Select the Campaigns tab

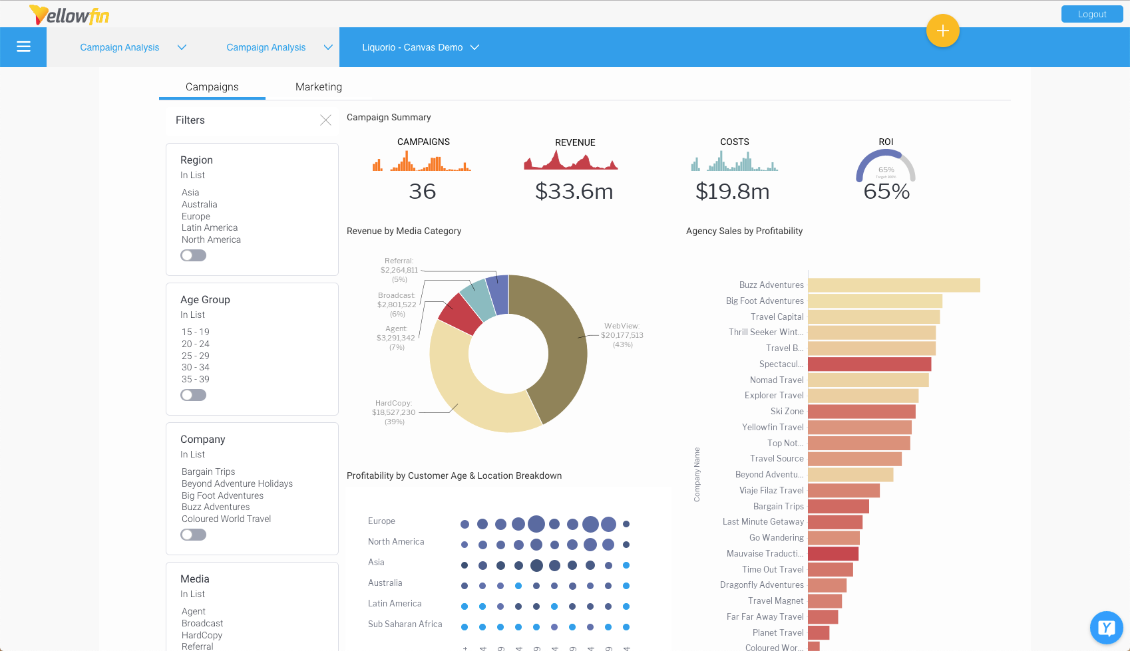tap(212, 86)
